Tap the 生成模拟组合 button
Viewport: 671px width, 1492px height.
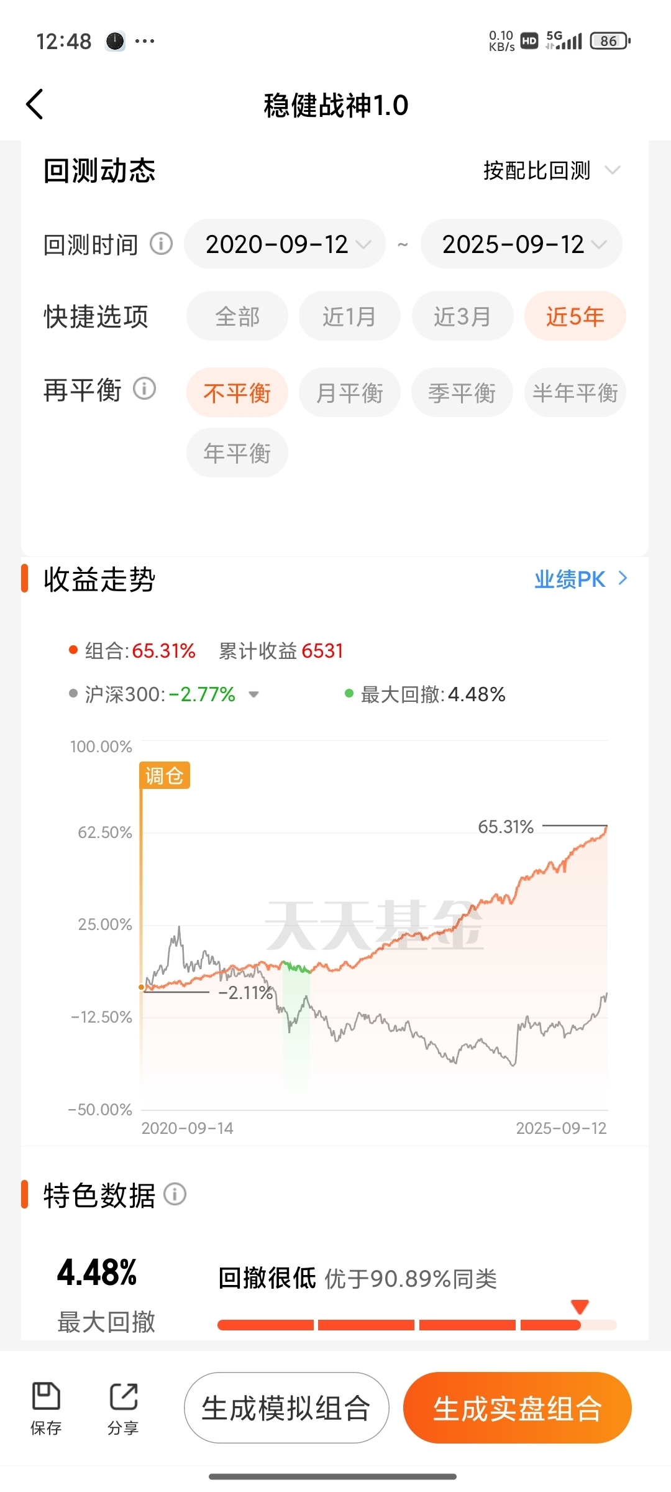click(286, 1407)
